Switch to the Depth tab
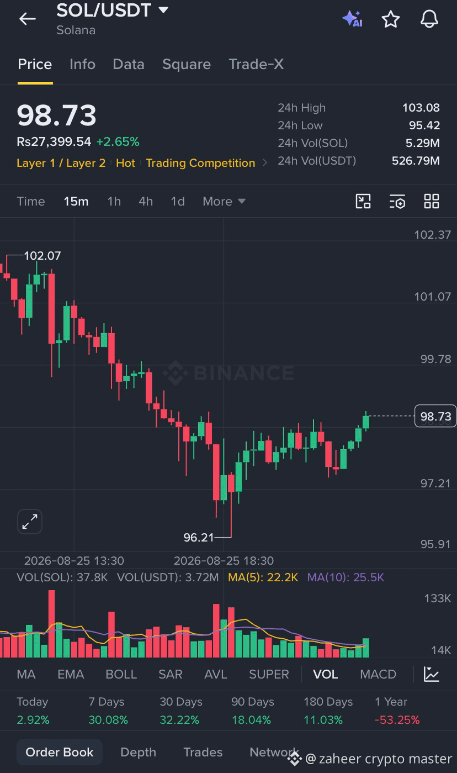This screenshot has height=773, width=457. tap(138, 752)
